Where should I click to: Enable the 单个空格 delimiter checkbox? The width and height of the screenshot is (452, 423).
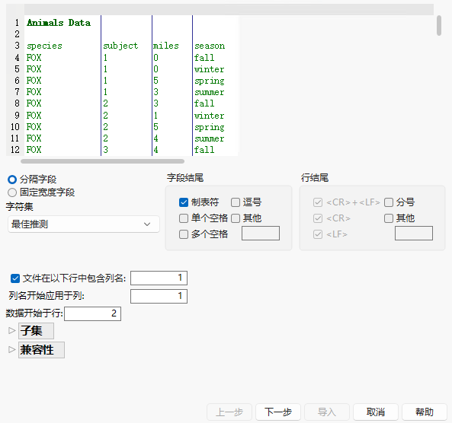[x=184, y=218]
